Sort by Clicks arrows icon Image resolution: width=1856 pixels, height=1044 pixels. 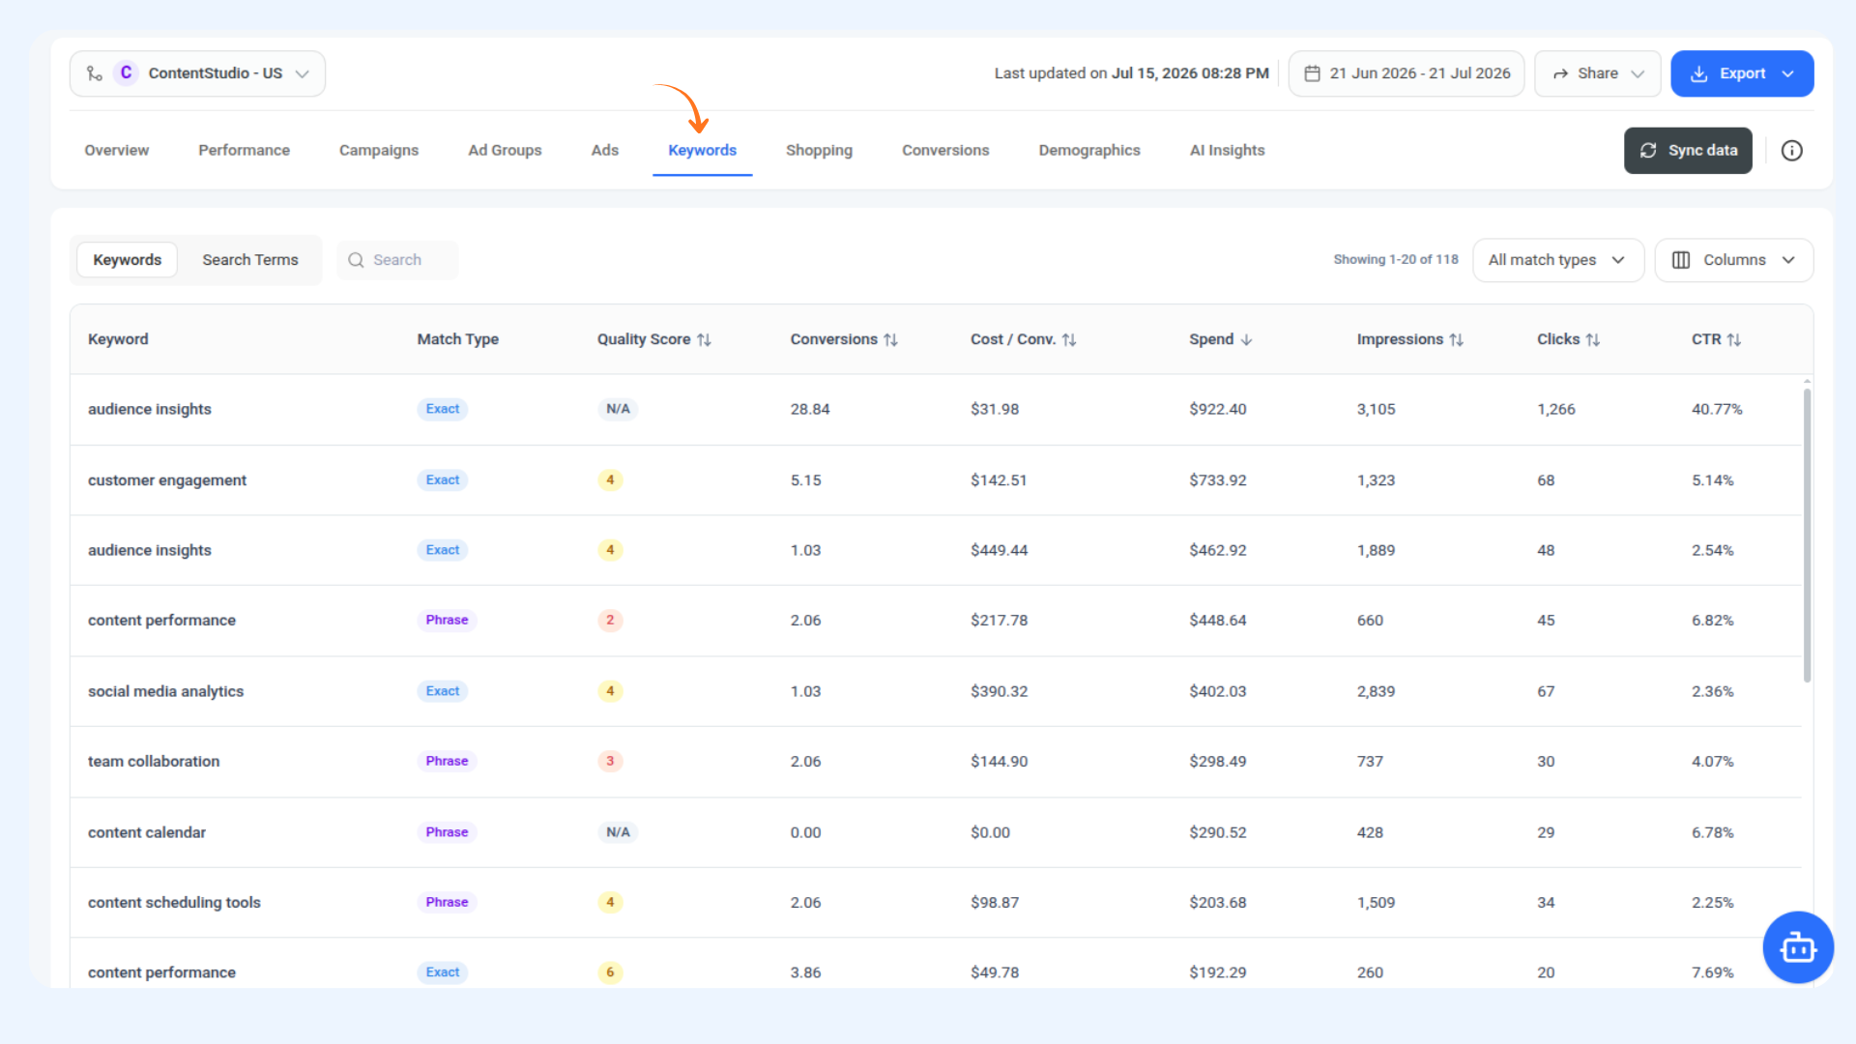pyautogui.click(x=1593, y=340)
